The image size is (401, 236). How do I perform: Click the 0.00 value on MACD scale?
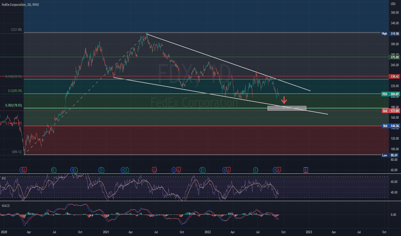[x=393, y=215]
